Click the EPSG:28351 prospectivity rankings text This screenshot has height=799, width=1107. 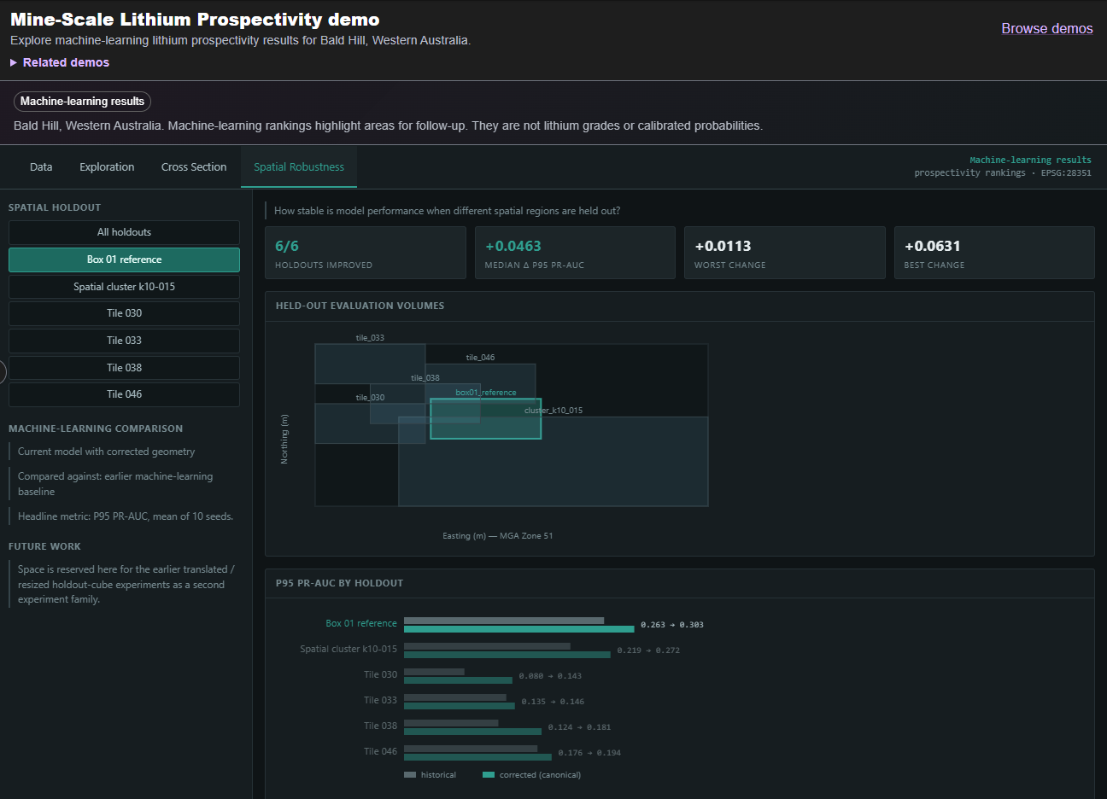(x=1003, y=173)
